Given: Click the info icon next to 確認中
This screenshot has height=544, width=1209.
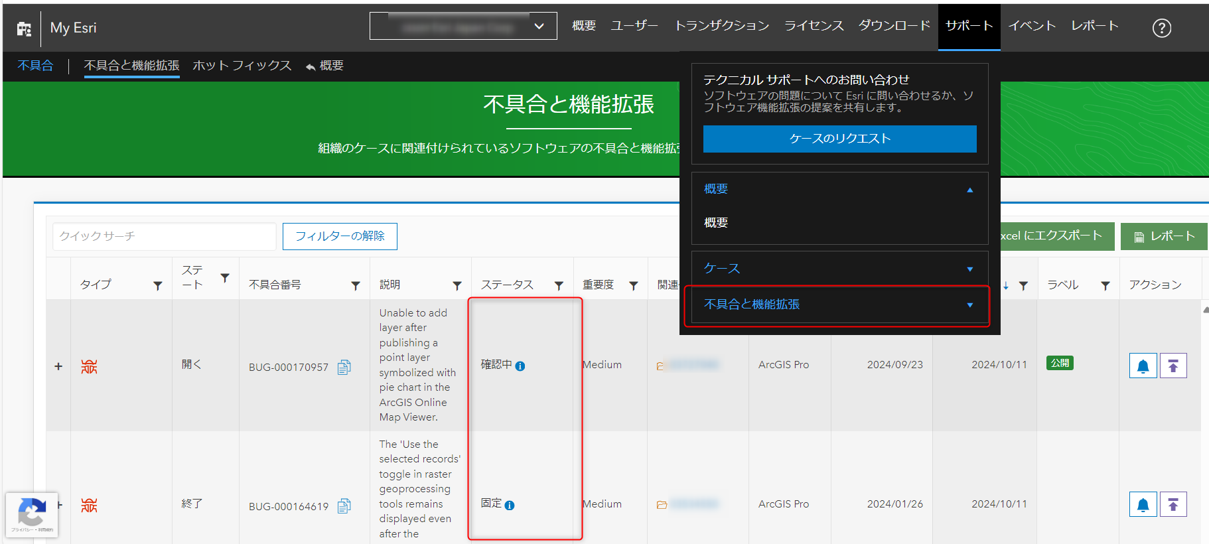Looking at the screenshot, I should 520,366.
